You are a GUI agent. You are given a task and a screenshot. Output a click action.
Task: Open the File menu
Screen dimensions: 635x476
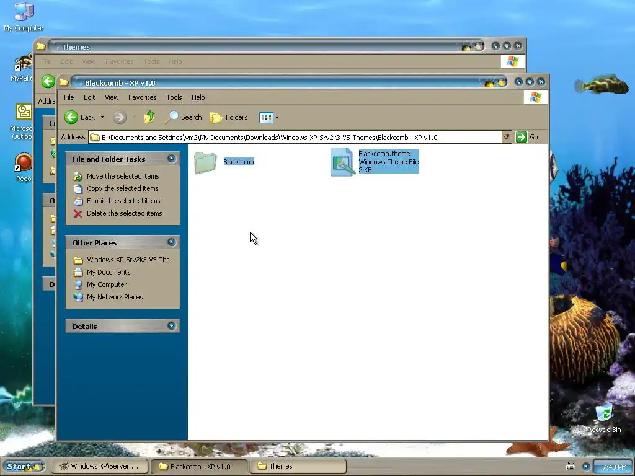pos(69,97)
